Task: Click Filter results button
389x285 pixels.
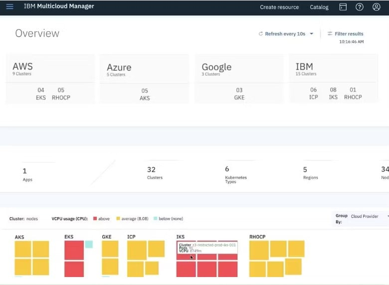Action: pos(345,34)
